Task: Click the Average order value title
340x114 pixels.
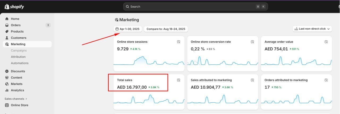Action: click(x=279, y=42)
